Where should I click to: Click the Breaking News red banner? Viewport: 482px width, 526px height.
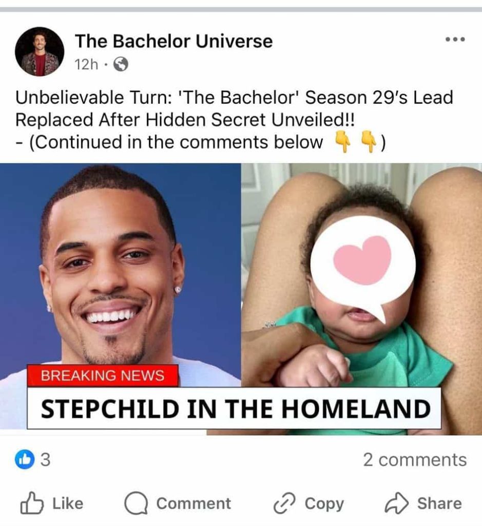pyautogui.click(x=103, y=375)
